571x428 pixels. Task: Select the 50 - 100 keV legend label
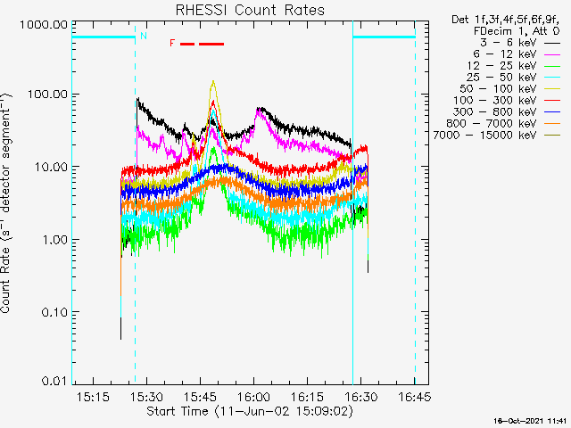point(498,89)
